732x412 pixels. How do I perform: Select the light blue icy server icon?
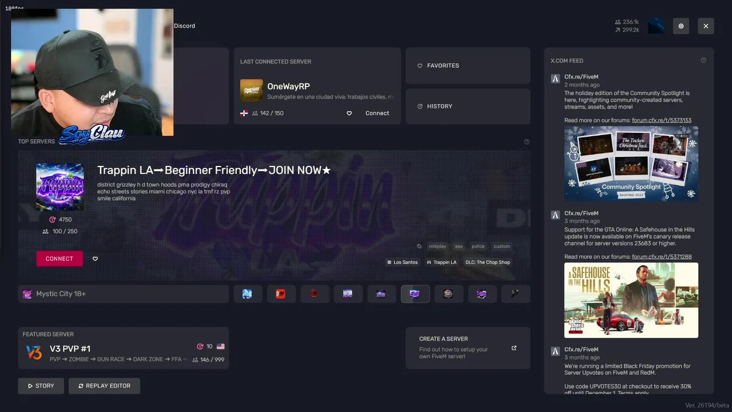(247, 294)
